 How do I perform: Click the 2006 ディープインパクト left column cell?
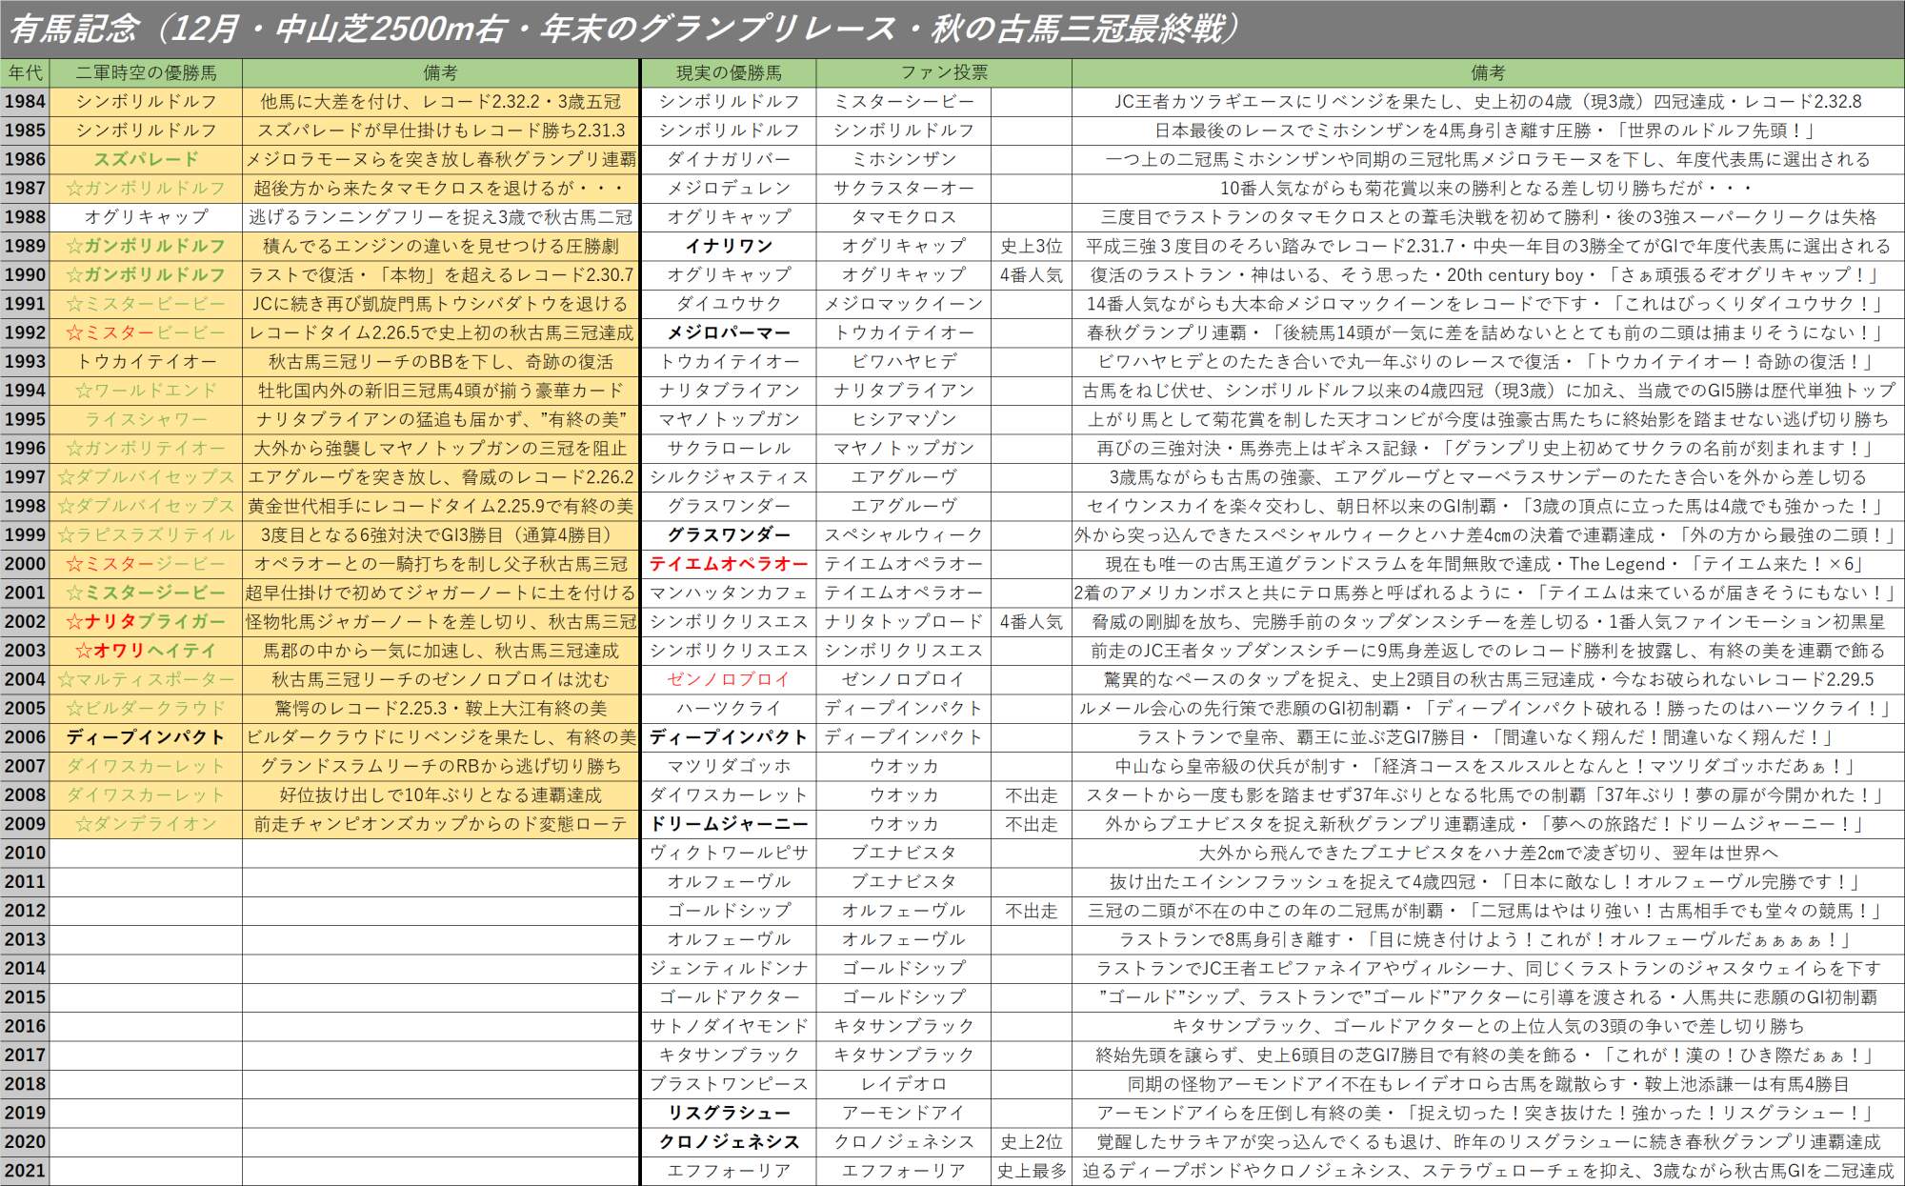pyautogui.click(x=146, y=737)
